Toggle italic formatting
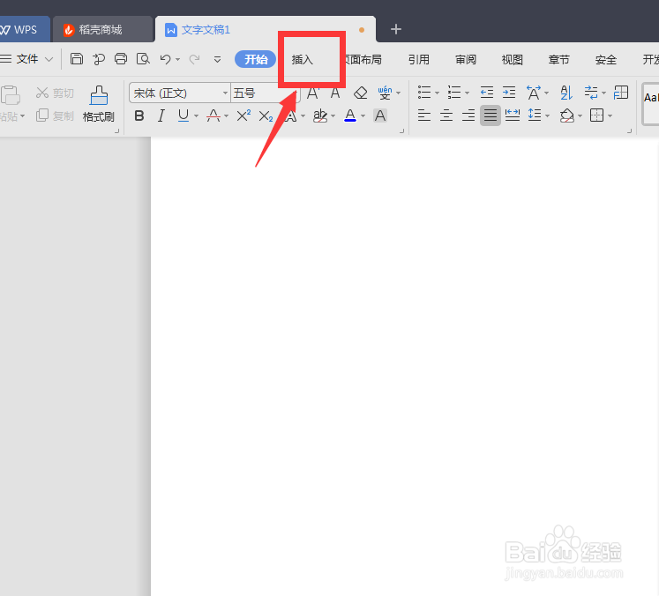Viewport: 659px width, 596px height. [161, 115]
